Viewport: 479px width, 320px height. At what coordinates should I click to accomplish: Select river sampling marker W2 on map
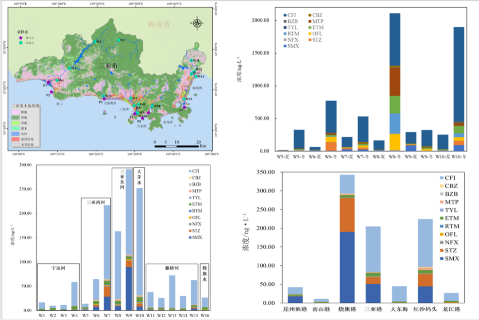[94, 42]
